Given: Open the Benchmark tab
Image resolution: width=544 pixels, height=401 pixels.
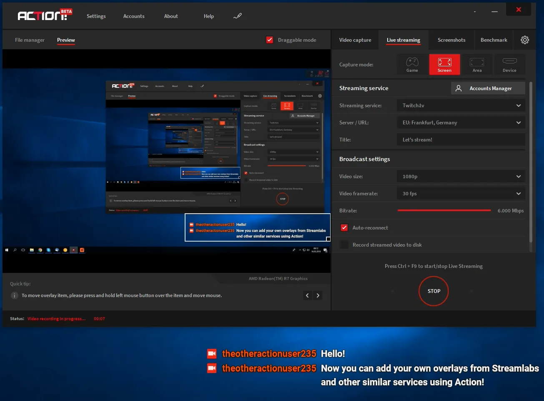Looking at the screenshot, I should tap(494, 40).
